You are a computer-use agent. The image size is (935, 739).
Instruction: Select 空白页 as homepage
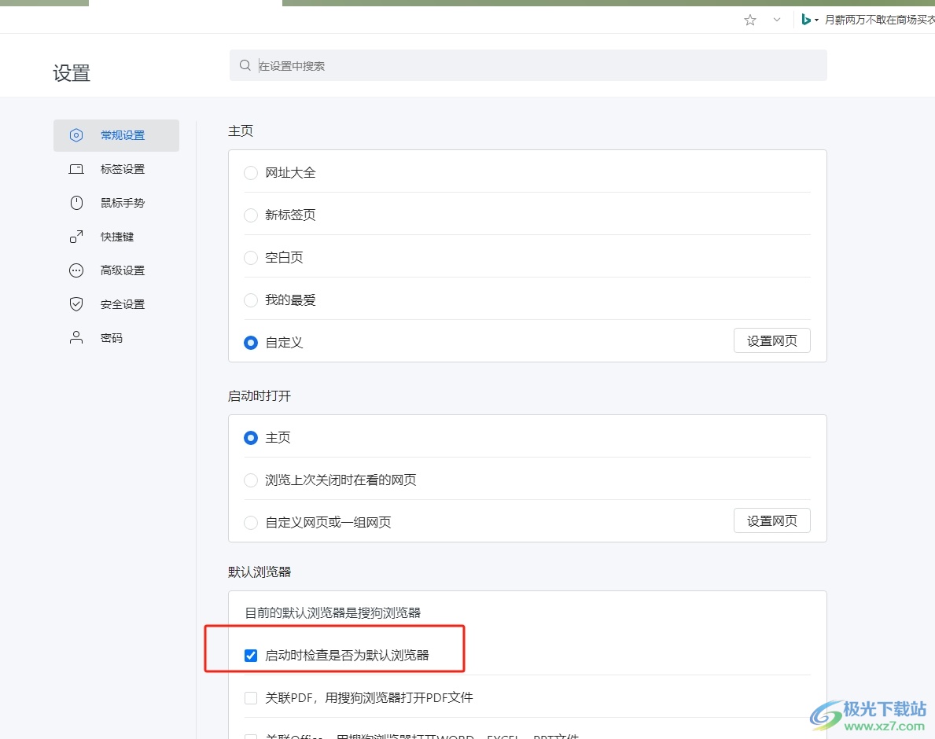[x=251, y=257]
